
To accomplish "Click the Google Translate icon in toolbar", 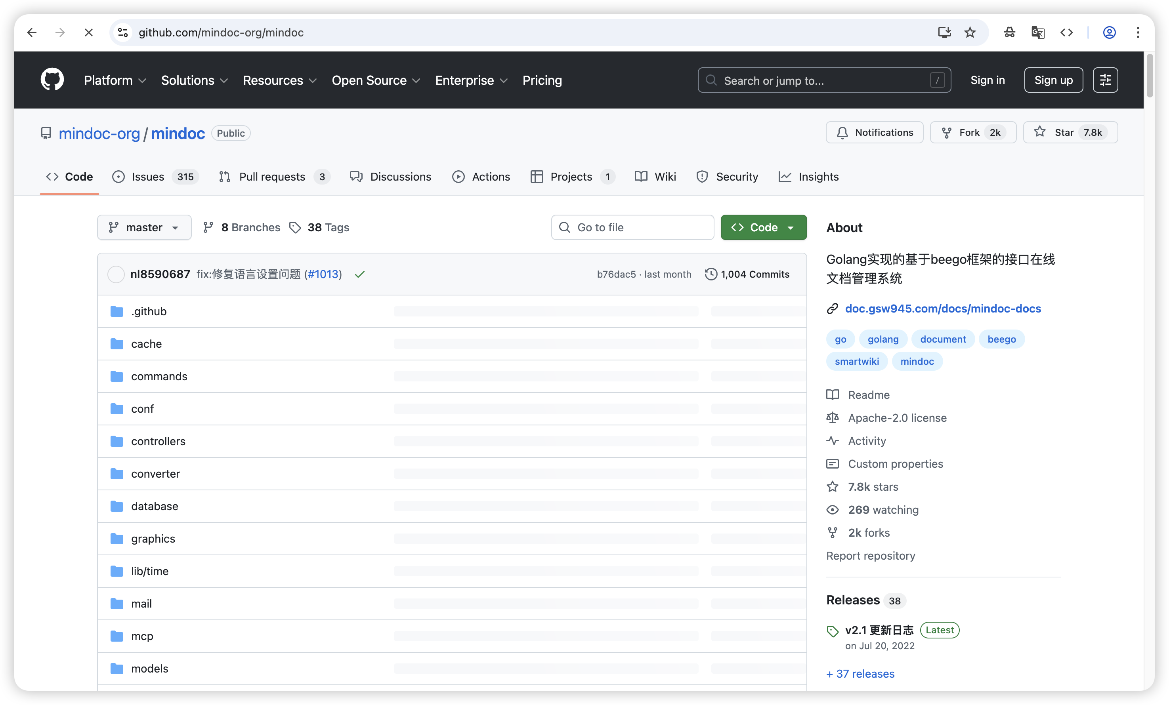I will tap(1037, 32).
